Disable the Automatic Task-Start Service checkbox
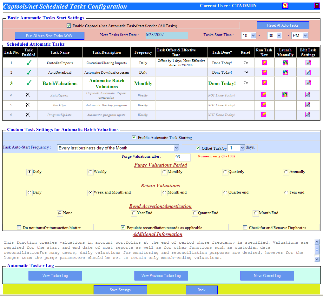This screenshot has width=323, height=296. click(x=69, y=25)
